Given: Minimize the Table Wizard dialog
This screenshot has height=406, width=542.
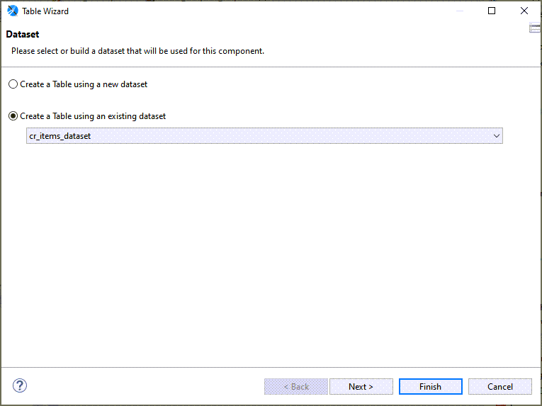Looking at the screenshot, I should (x=459, y=11).
